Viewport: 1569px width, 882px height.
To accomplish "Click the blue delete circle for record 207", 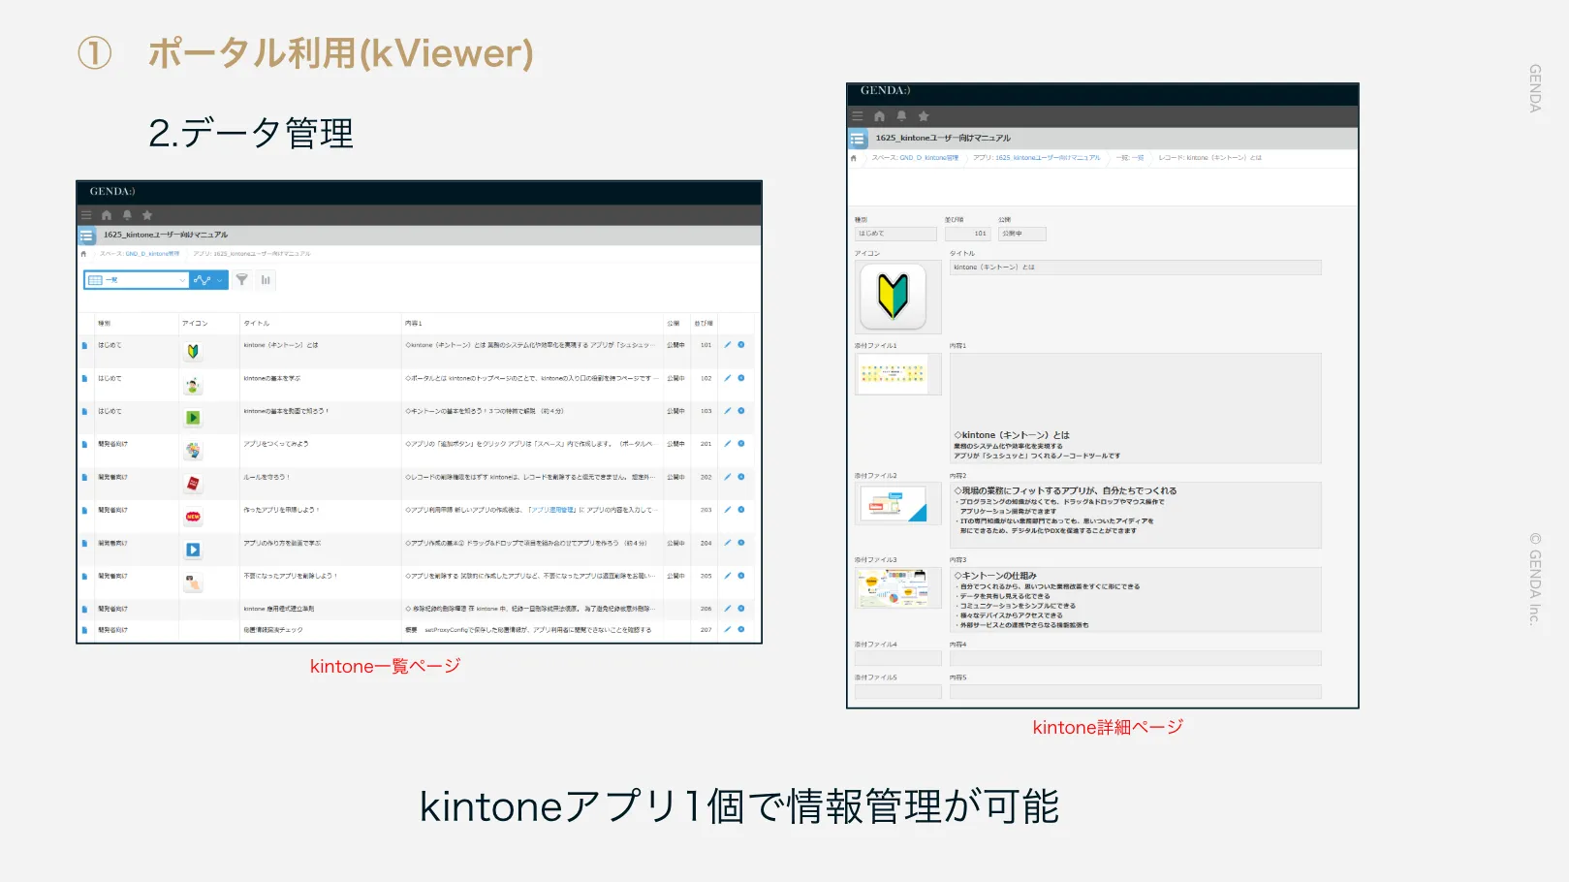I will pyautogui.click(x=741, y=629).
